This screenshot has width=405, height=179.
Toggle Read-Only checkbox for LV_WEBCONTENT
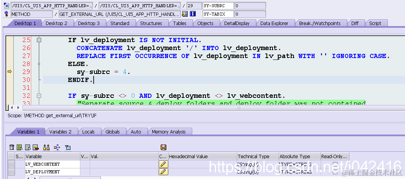coord(335,164)
